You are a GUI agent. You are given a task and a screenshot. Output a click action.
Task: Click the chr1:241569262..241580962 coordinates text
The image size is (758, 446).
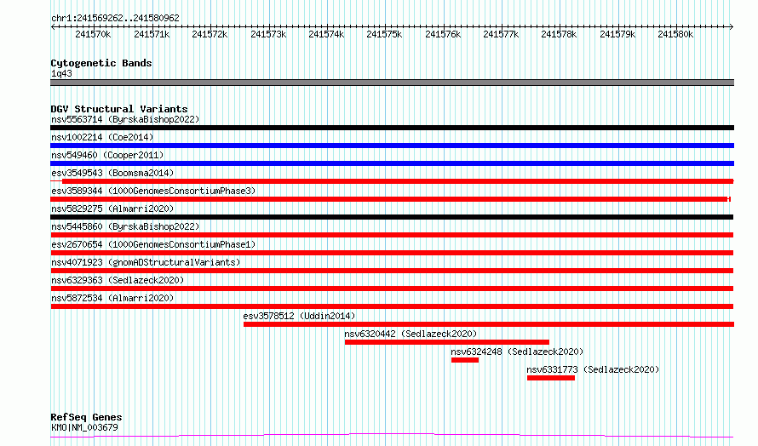[115, 18]
